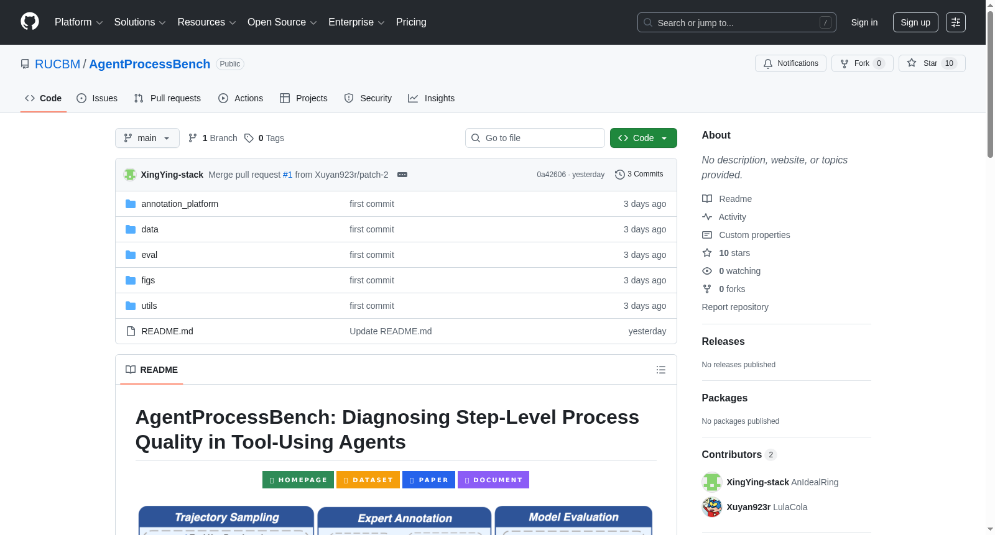This screenshot has height=535, width=995.
Task: Open the green Code dropdown button
Action: (644, 138)
